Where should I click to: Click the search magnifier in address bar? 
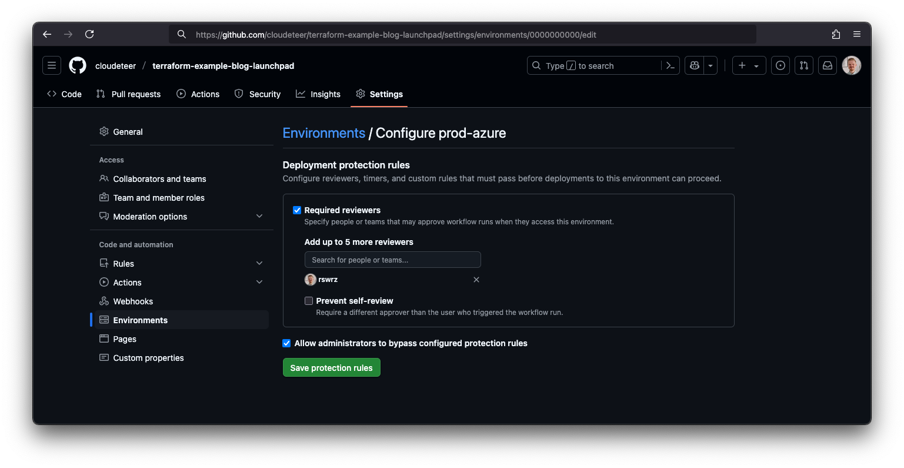(182, 34)
